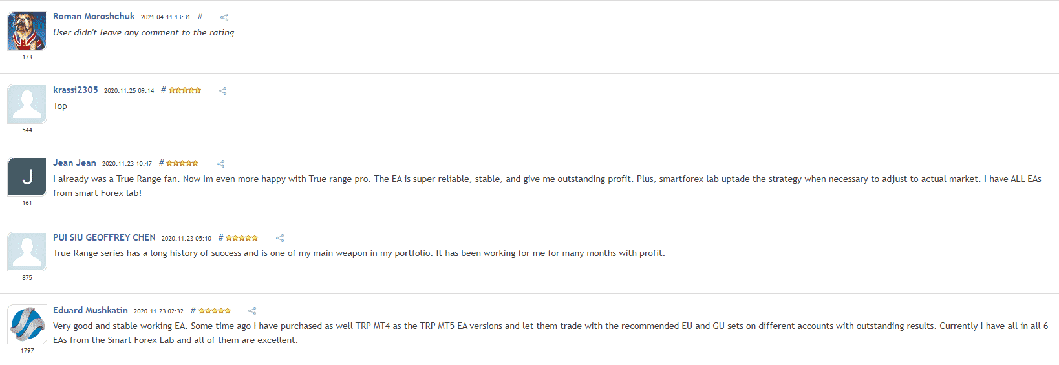
Task: Click share icon on Roman Moroshchuk's review
Action: [x=224, y=17]
